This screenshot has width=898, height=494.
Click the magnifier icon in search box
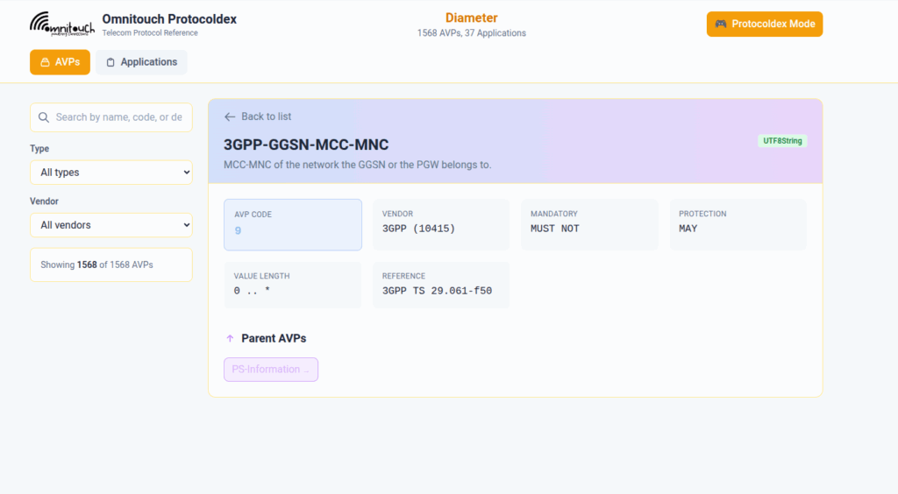pos(43,117)
